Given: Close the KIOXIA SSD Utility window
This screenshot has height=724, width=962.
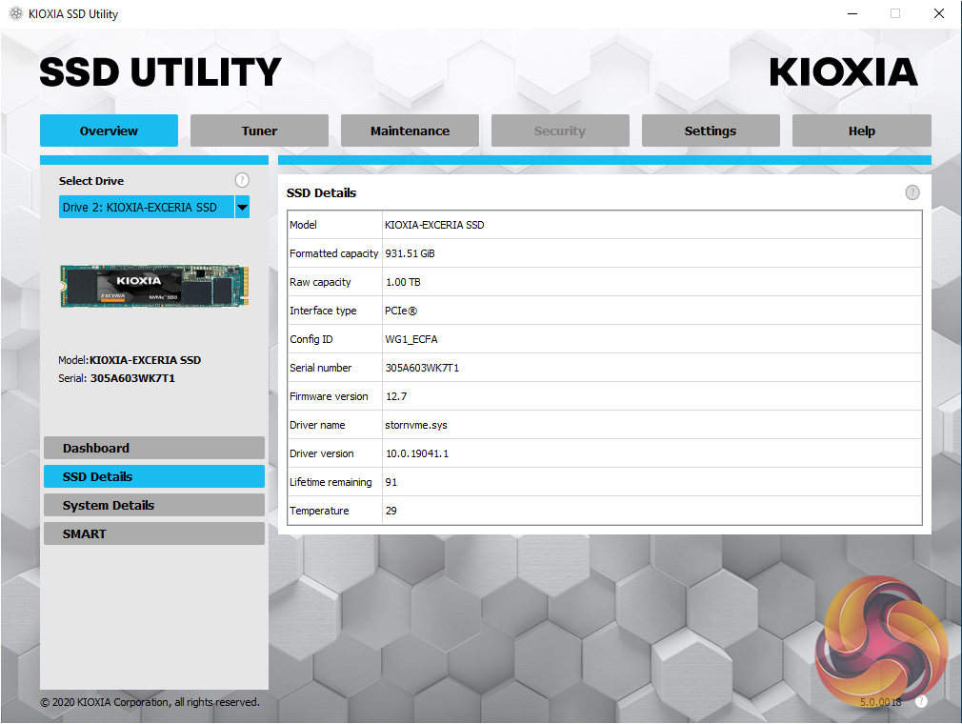Looking at the screenshot, I should click(939, 13).
